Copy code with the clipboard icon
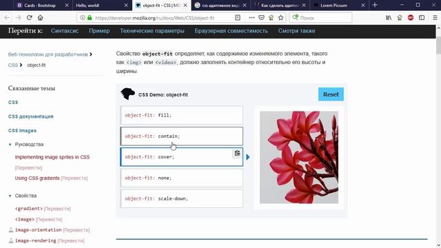 click(x=237, y=153)
